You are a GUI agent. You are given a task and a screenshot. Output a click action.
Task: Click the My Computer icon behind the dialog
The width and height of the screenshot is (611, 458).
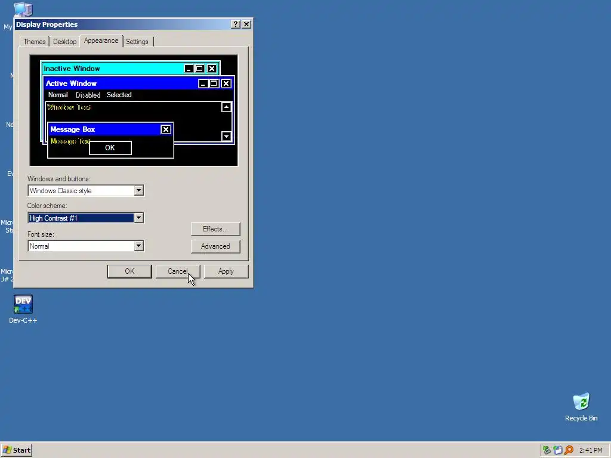tap(23, 10)
